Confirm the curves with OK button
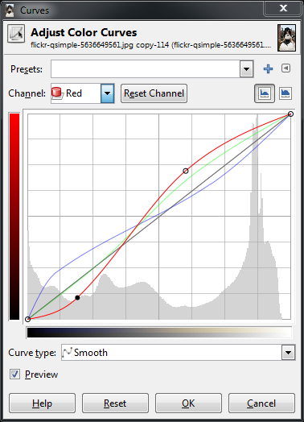 188,403
